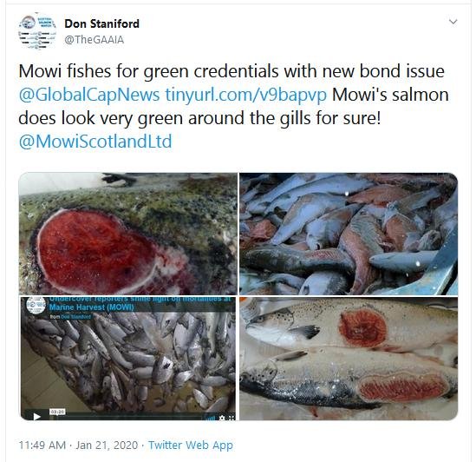Image resolution: width=476 pixels, height=462 pixels.
Task: Open the @GlobalCapNews mention
Action: point(89,95)
